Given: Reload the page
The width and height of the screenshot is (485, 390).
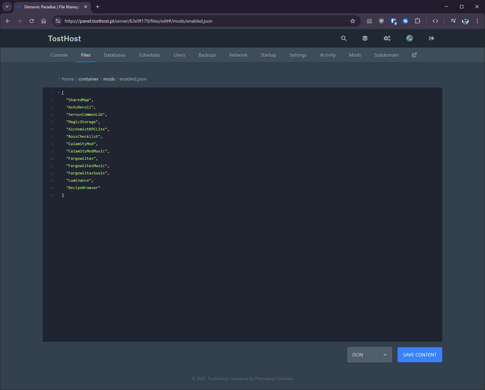Looking at the screenshot, I should [x=32, y=21].
